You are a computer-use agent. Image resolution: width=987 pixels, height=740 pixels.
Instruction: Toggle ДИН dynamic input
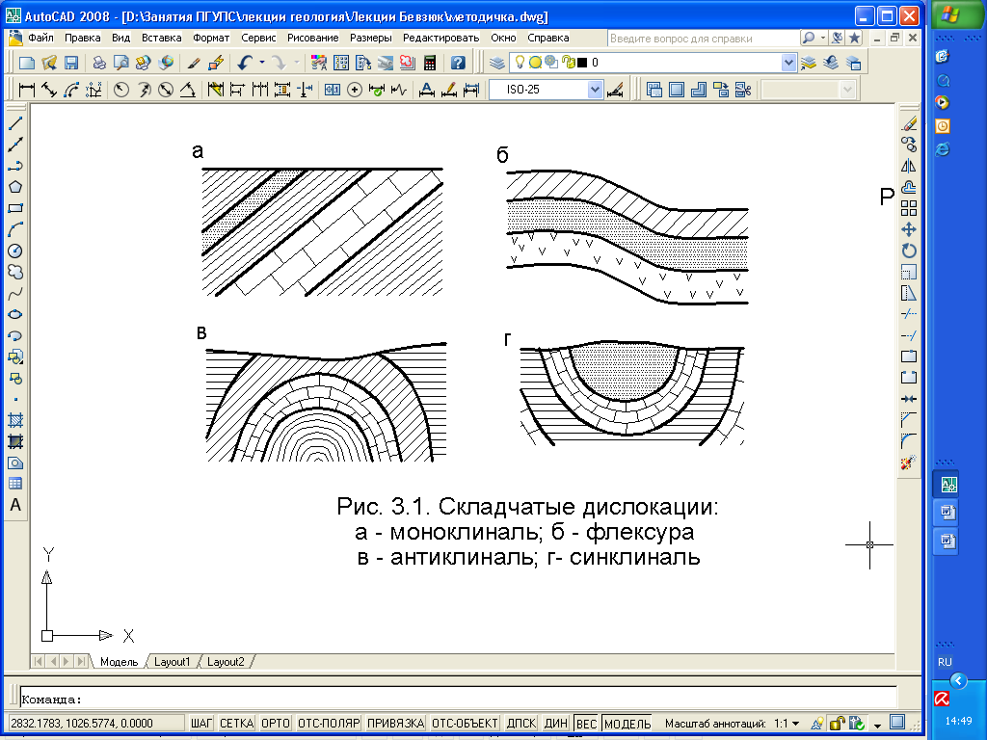click(556, 723)
